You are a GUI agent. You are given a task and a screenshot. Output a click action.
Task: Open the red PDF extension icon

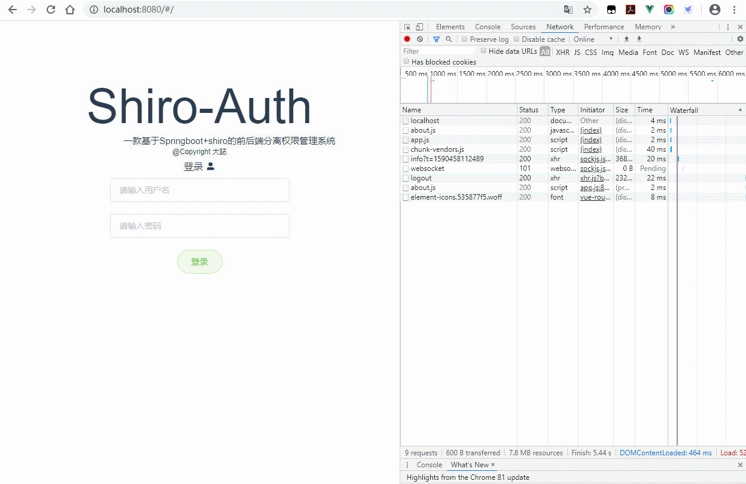631,10
